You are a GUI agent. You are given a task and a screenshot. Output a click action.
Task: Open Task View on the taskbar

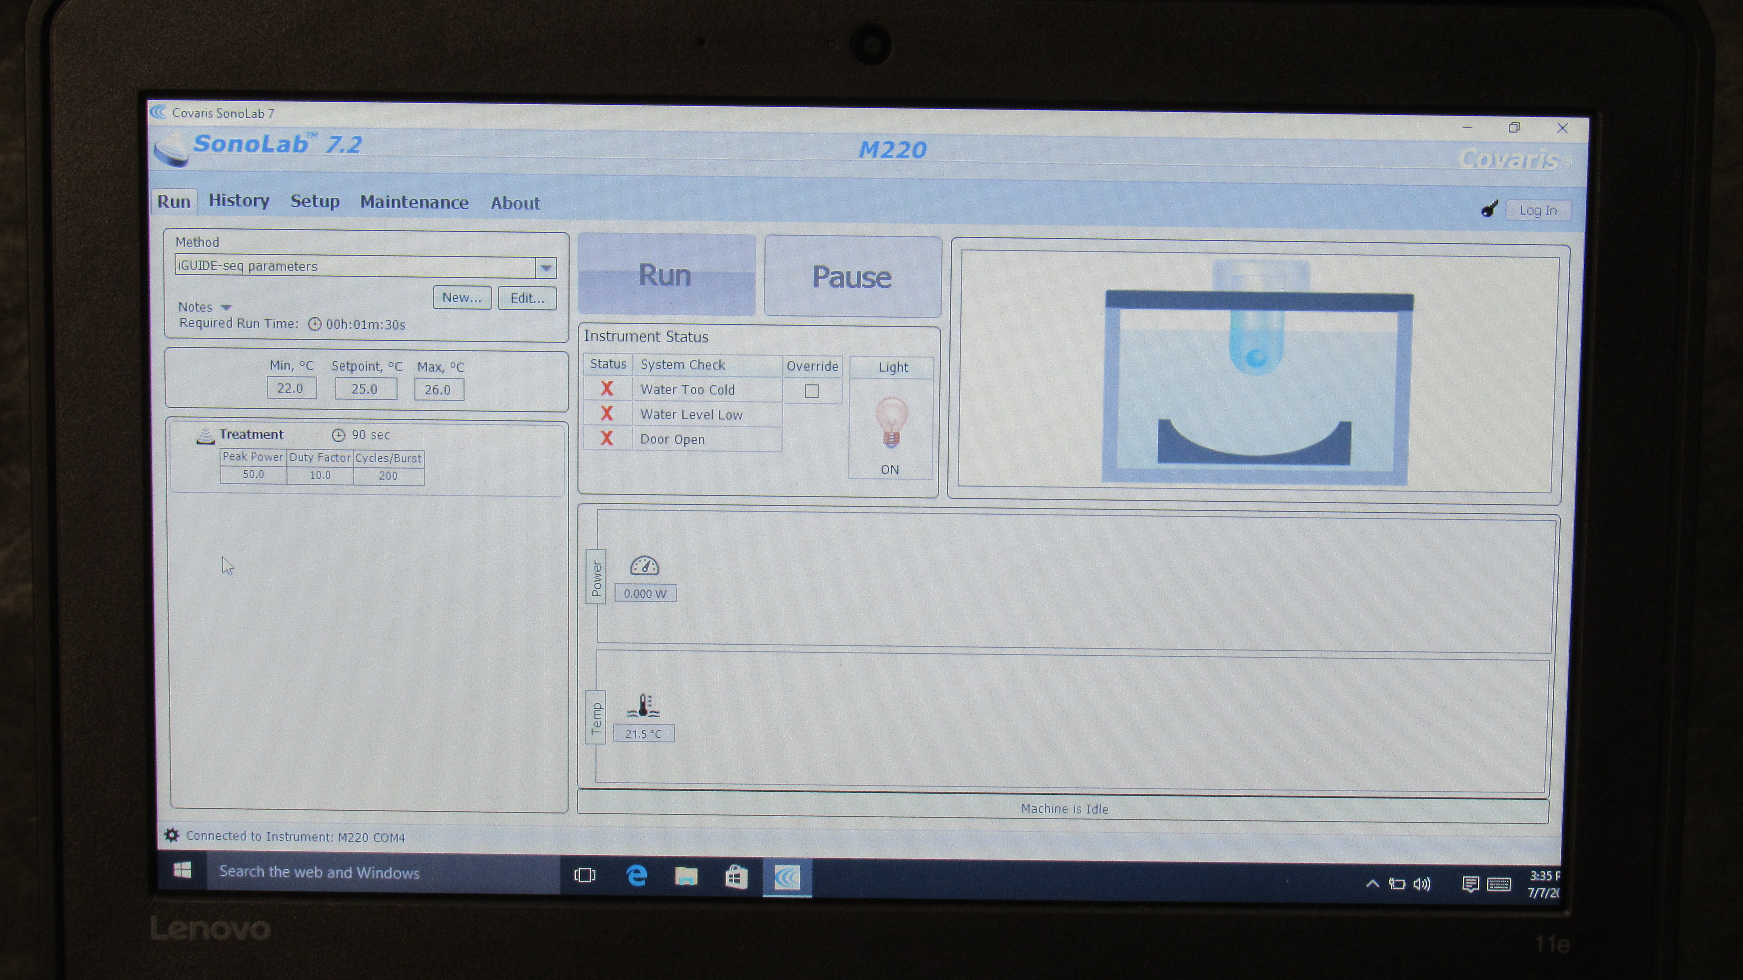585,875
